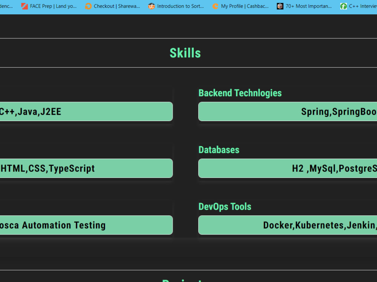Select the HTML,CSS,TypeScript skill box
The image size is (377, 282).
point(86,168)
